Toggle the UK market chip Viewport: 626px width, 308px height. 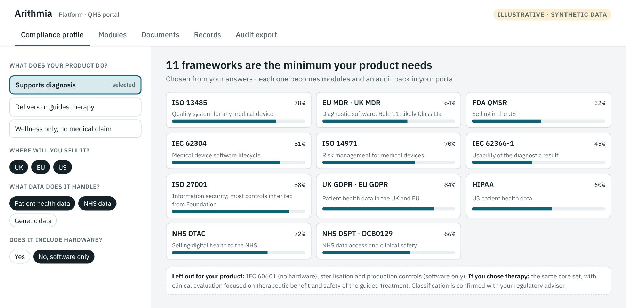19,167
